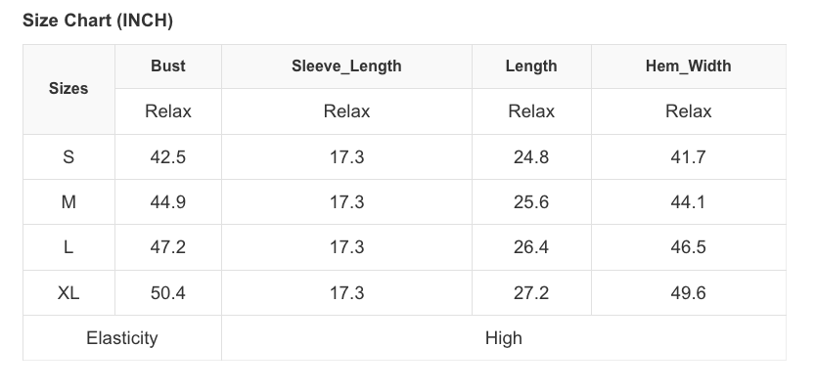Click hem width value 49.6

[688, 293]
